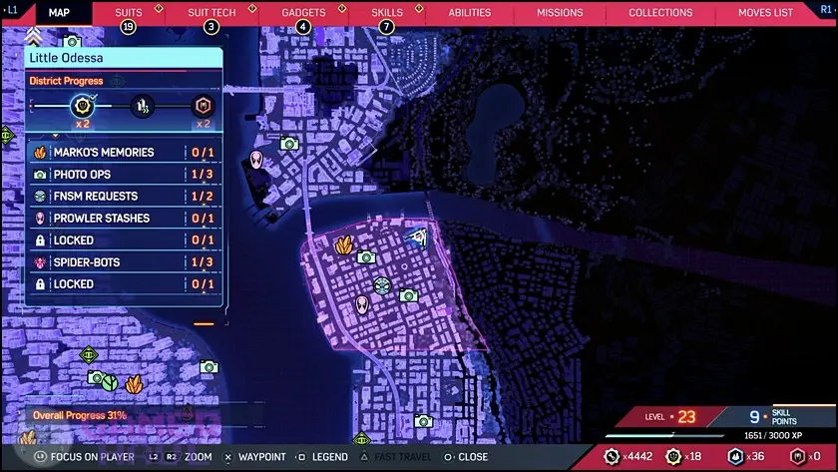Select the FNSM Requests row
838x472 pixels.
coord(124,197)
